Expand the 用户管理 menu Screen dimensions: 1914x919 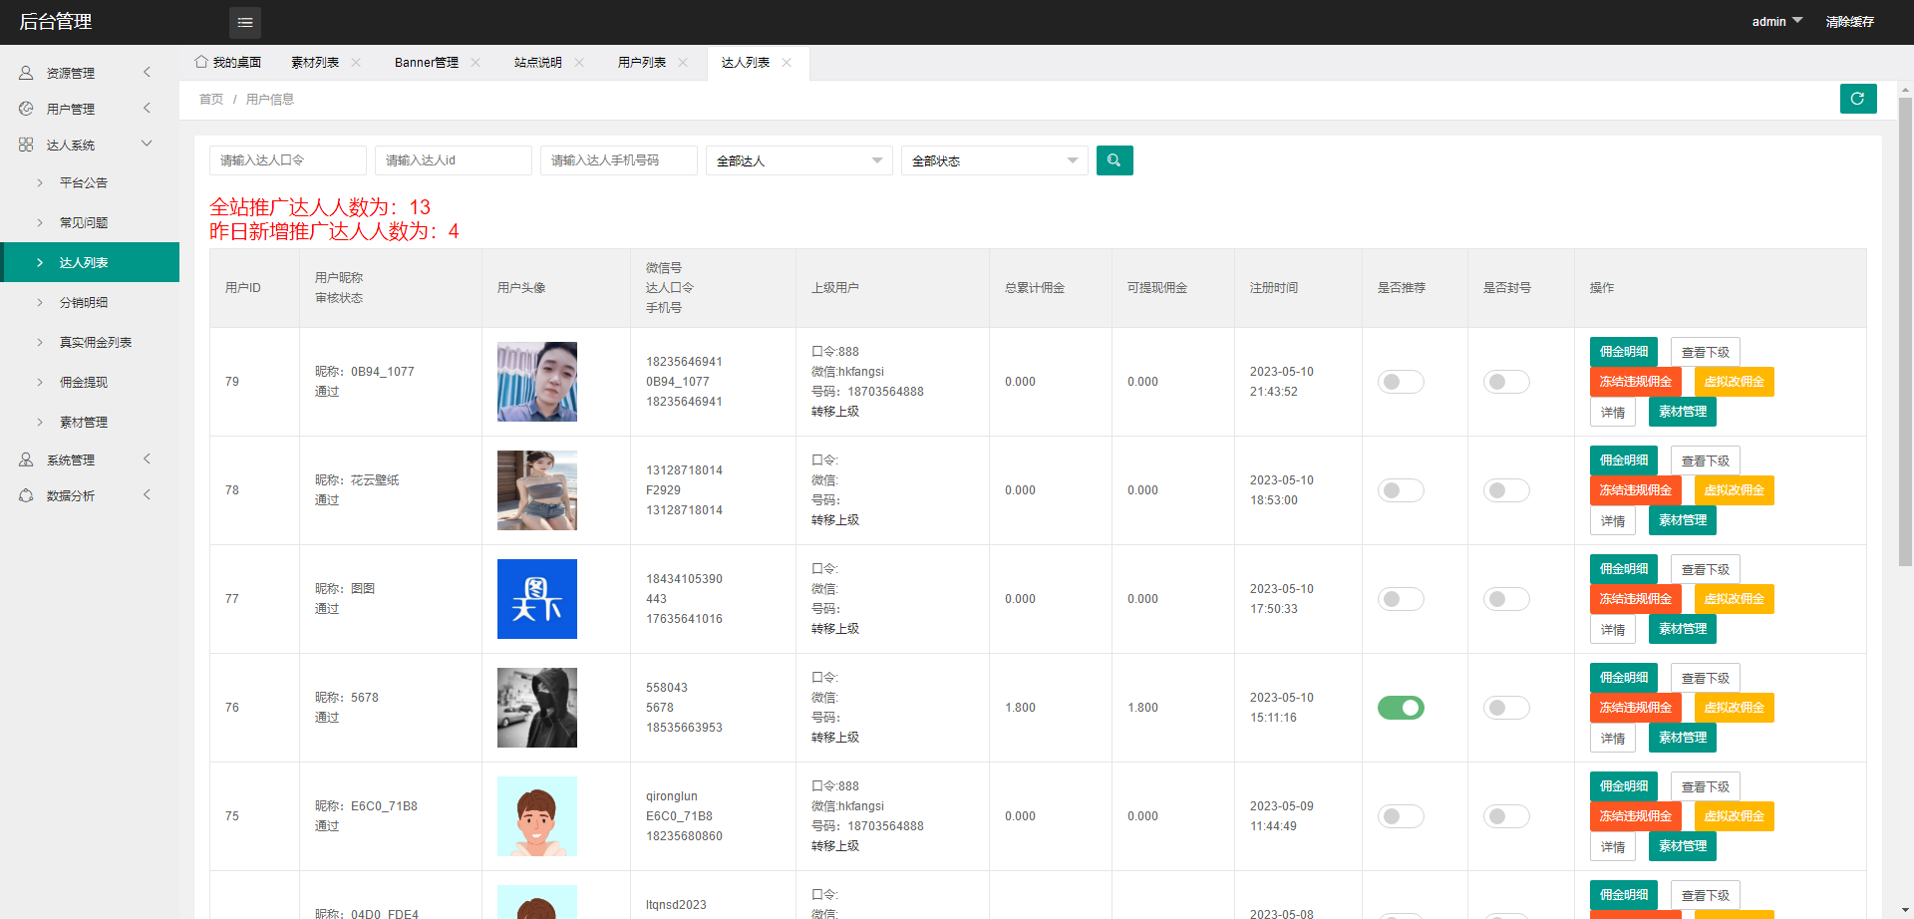pyautogui.click(x=90, y=109)
